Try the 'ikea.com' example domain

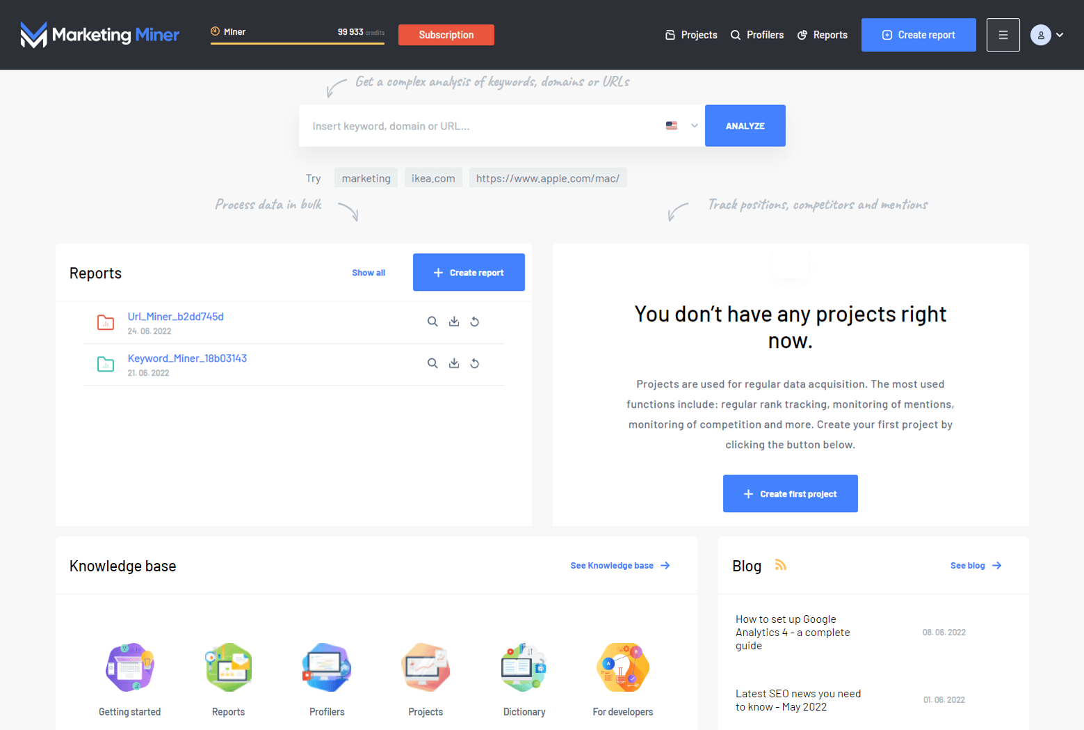click(x=433, y=178)
